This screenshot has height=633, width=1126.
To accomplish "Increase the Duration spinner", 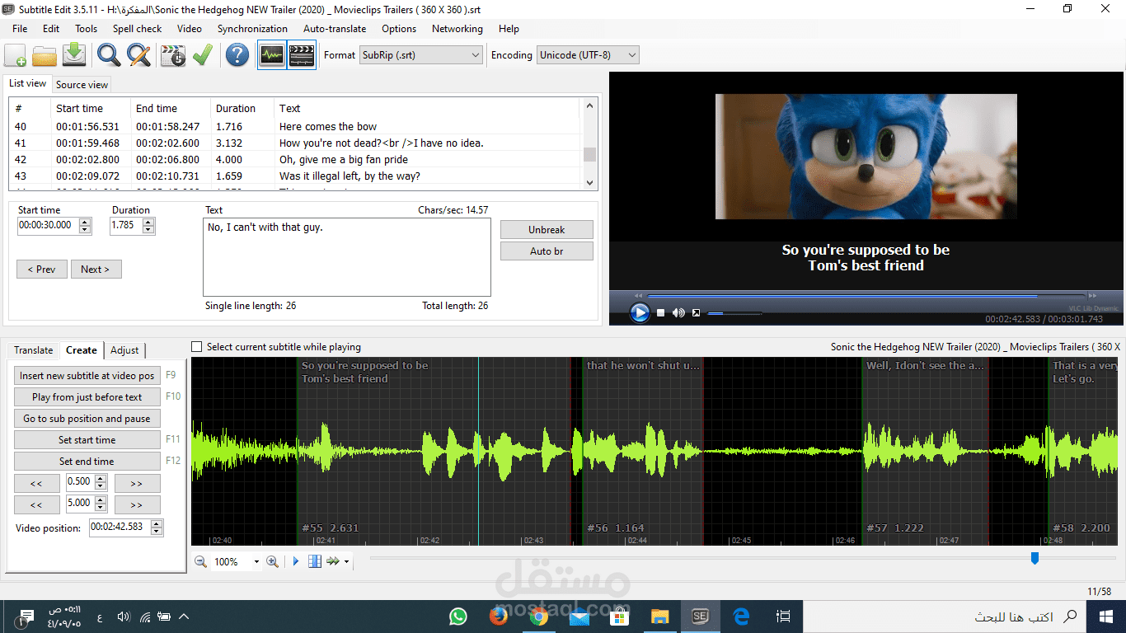I will coord(148,221).
